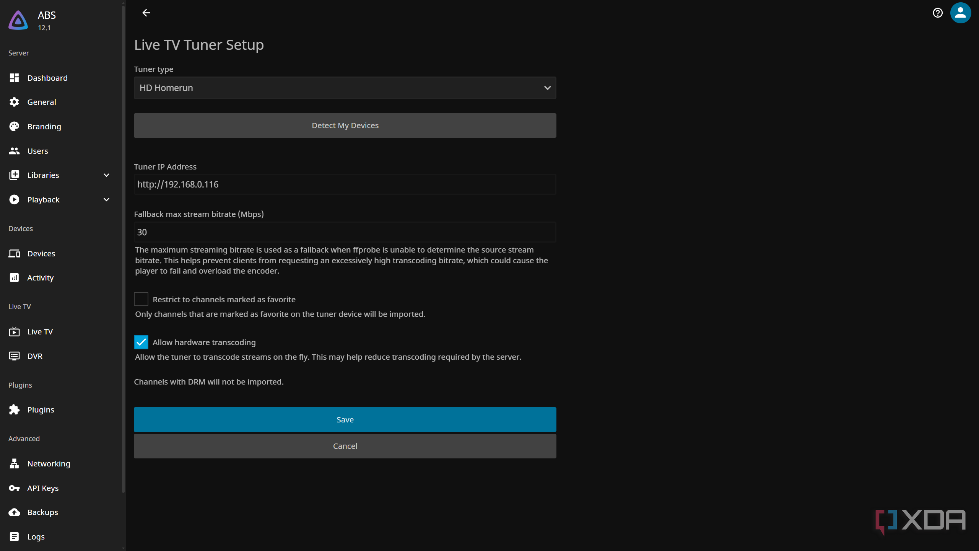
Task: Expand the Libraries submenu chevron
Action: (107, 175)
